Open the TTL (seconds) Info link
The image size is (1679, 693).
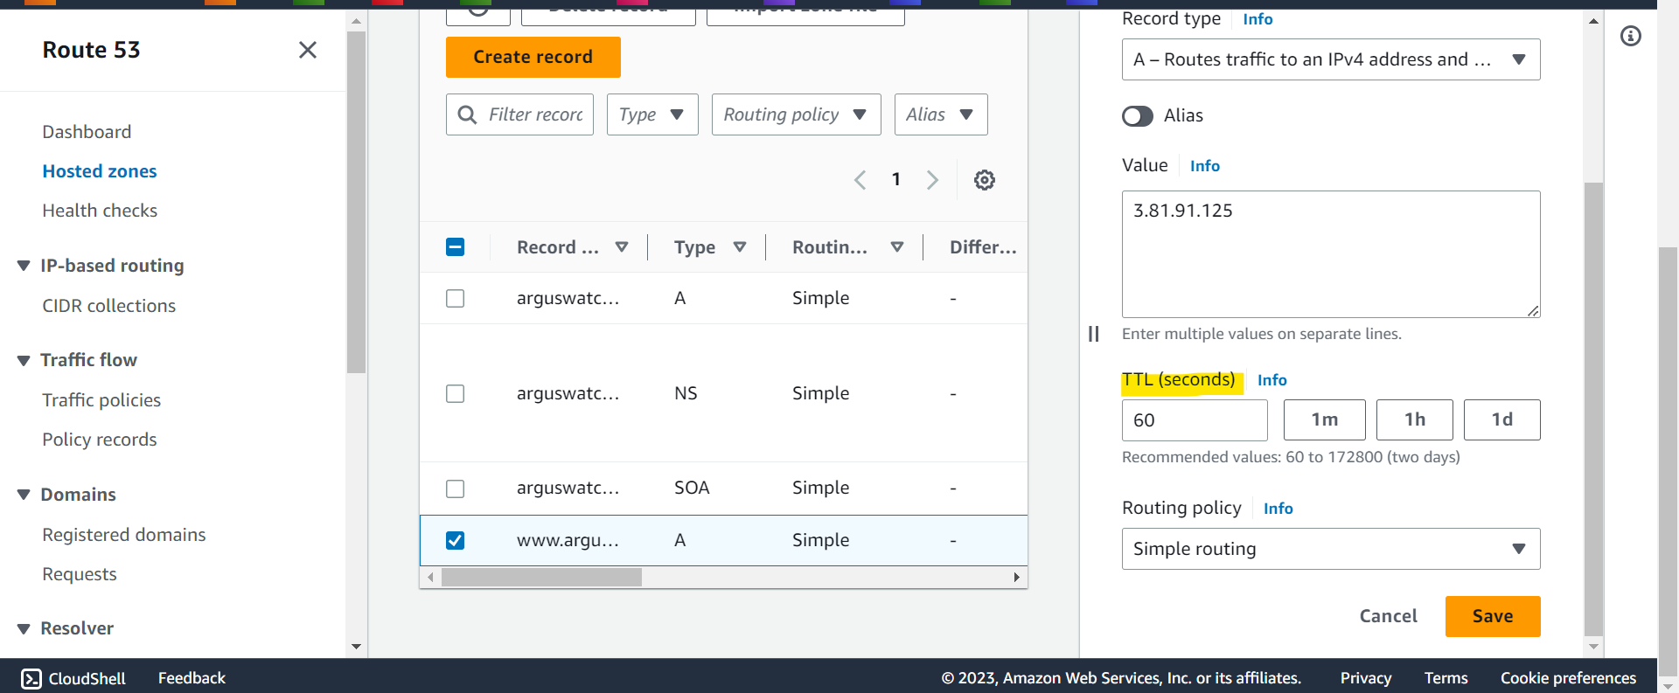pos(1272,380)
